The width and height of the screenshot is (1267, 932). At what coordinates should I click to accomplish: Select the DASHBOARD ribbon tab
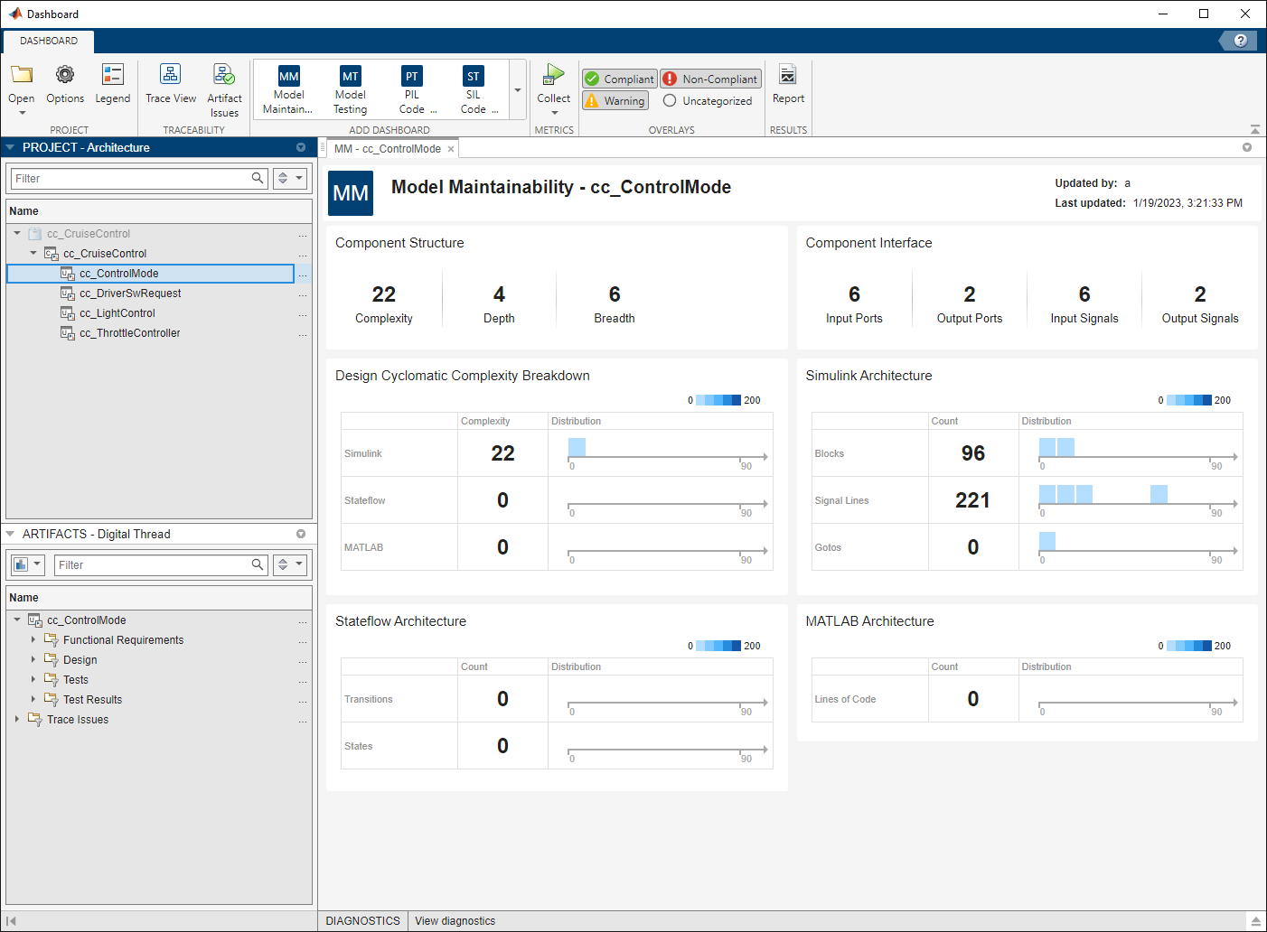pos(49,41)
